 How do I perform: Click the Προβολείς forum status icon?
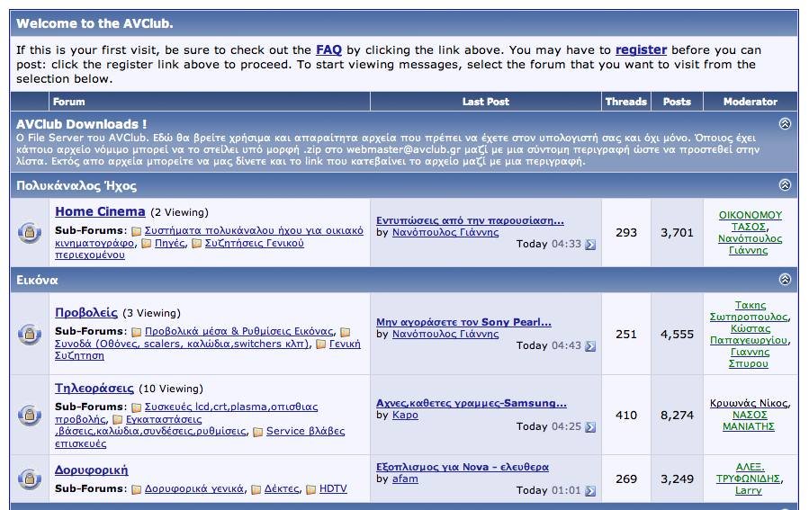pyautogui.click(x=30, y=335)
